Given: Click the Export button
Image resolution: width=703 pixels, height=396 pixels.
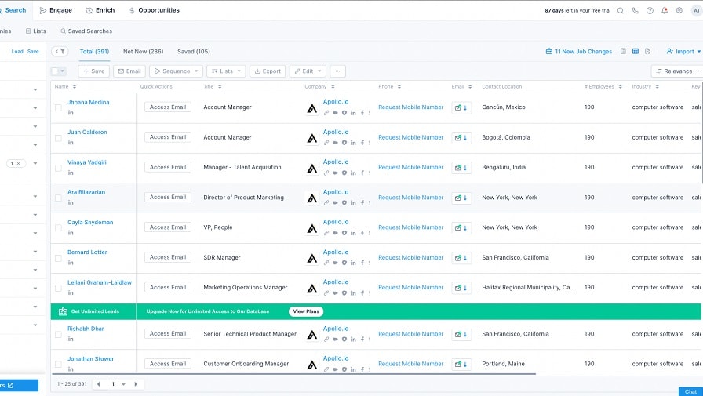Looking at the screenshot, I should [268, 71].
